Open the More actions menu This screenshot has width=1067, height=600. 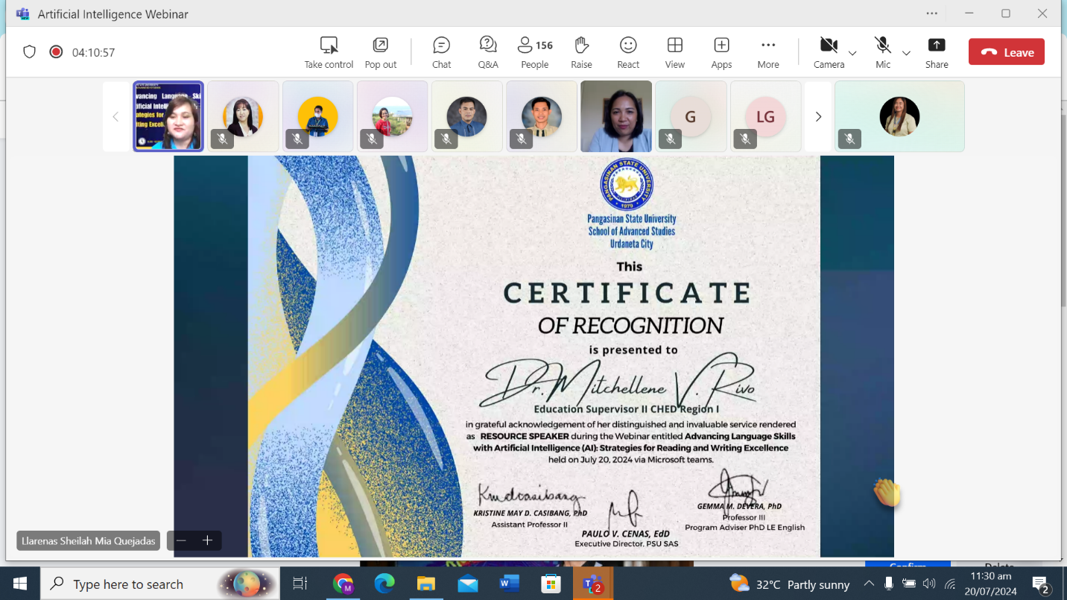click(x=767, y=52)
